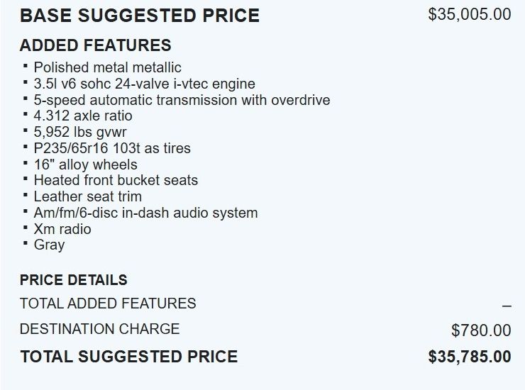The width and height of the screenshot is (525, 390).
Task: Click the 4.312 axle ratio item
Action: point(83,116)
